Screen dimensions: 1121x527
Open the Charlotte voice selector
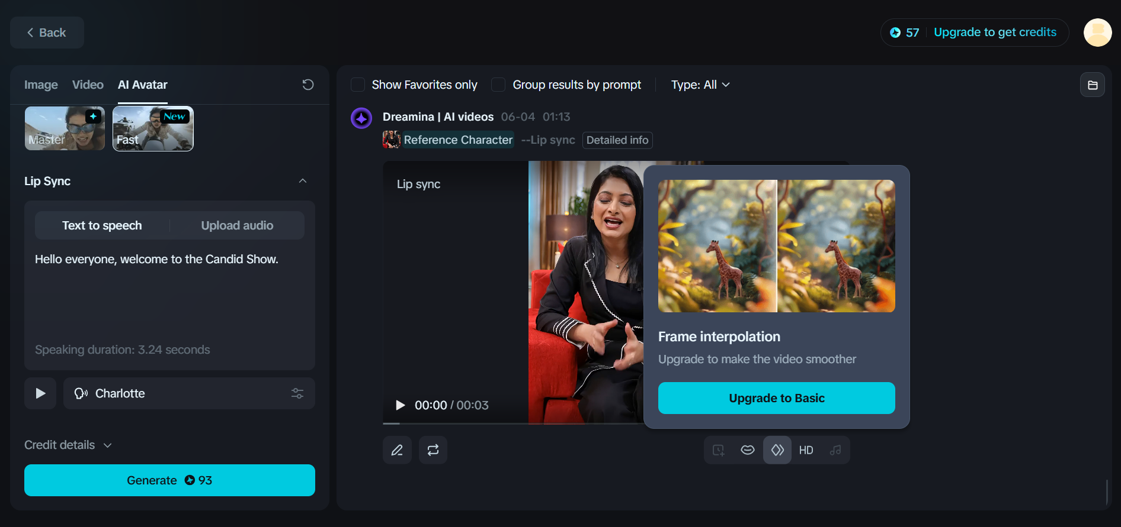(x=189, y=393)
